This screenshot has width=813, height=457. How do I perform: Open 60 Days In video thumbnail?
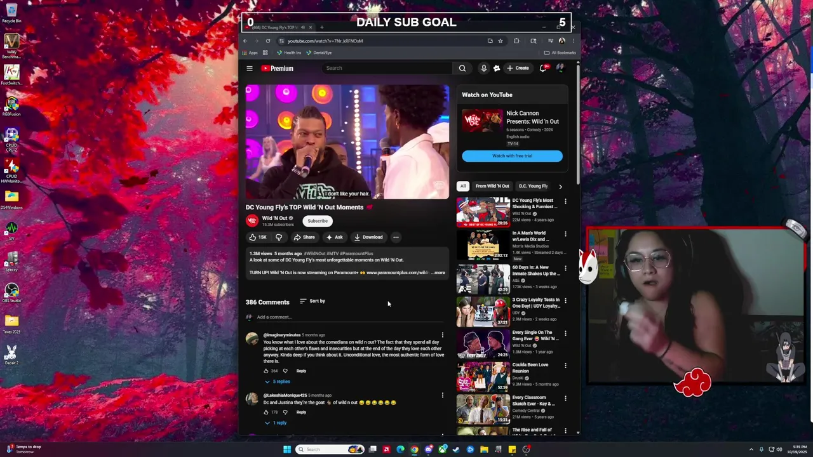pos(483,279)
